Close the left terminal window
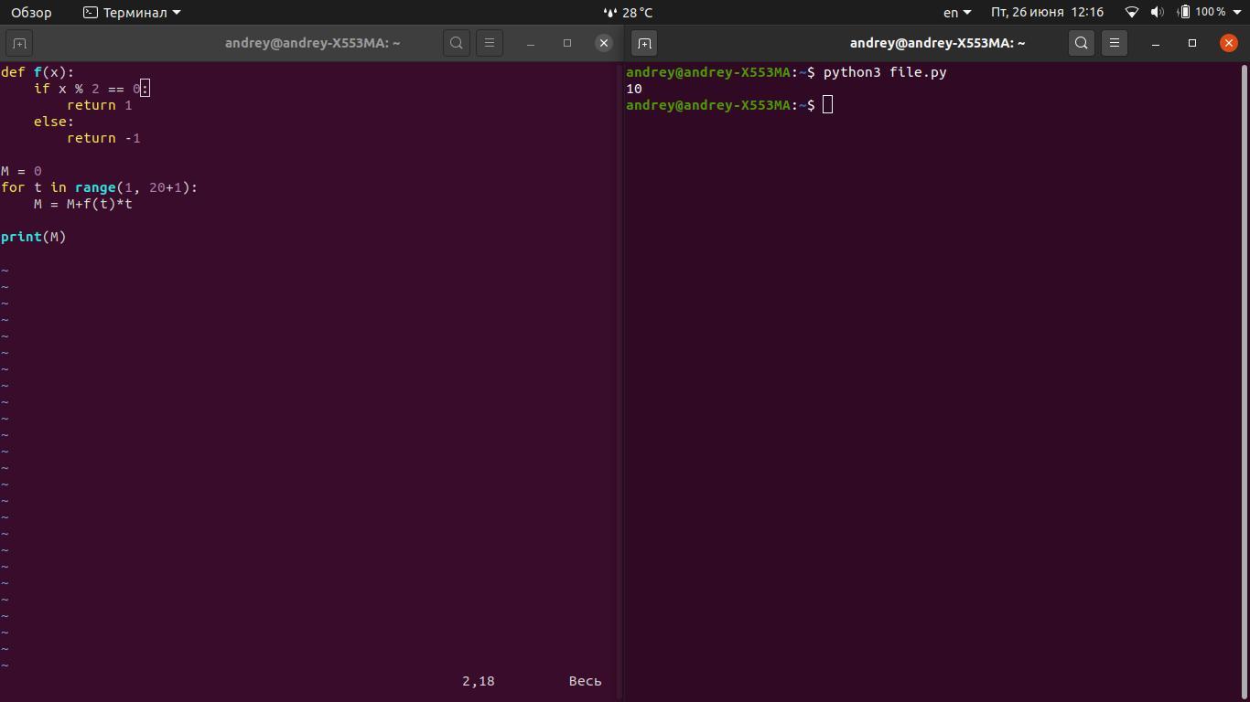1250x702 pixels. (x=604, y=43)
